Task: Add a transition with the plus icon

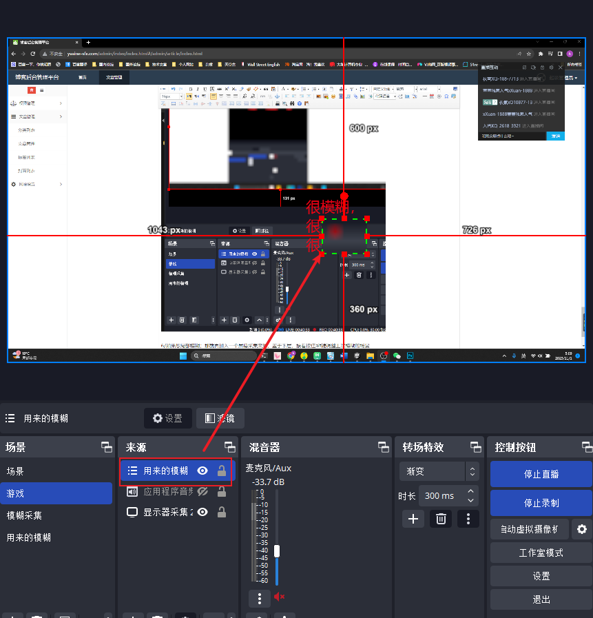Action: pyautogui.click(x=413, y=519)
